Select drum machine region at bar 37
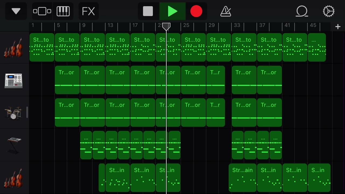 click(270, 80)
